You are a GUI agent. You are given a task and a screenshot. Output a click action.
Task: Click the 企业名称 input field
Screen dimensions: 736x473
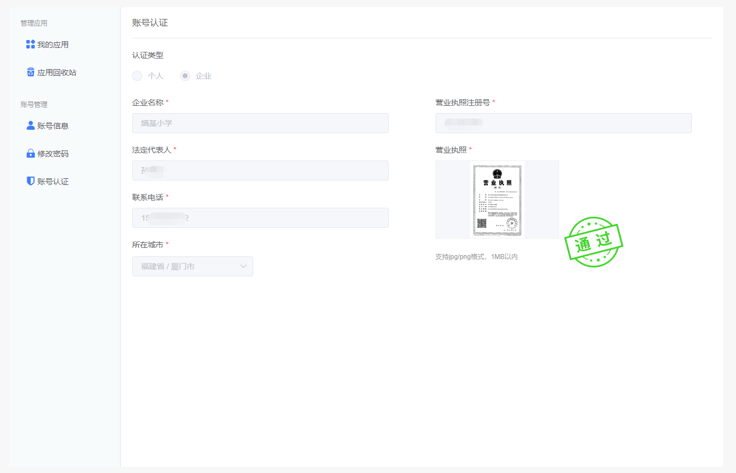click(260, 123)
